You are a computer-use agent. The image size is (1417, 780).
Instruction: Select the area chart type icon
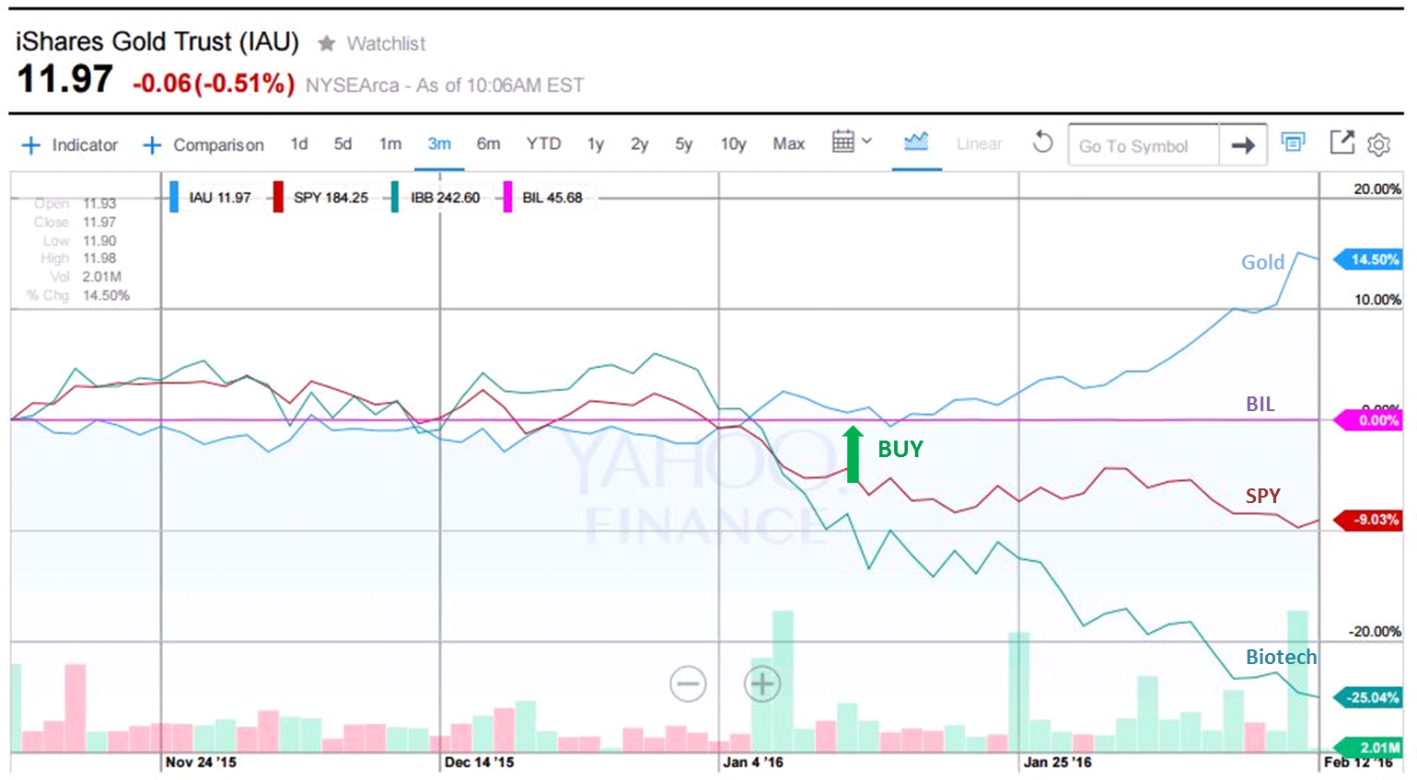[916, 143]
